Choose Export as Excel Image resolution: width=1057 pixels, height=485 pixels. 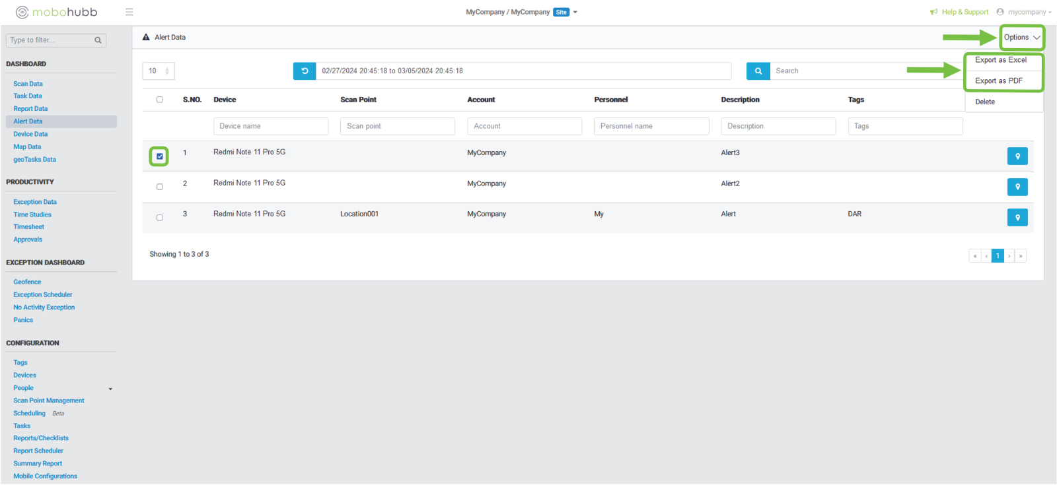pos(1001,60)
